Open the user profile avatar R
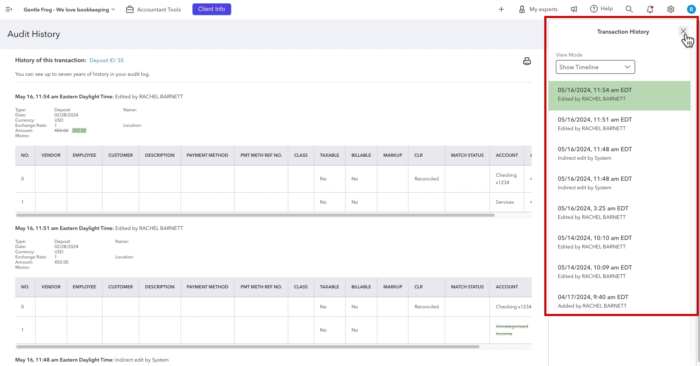 (x=691, y=9)
